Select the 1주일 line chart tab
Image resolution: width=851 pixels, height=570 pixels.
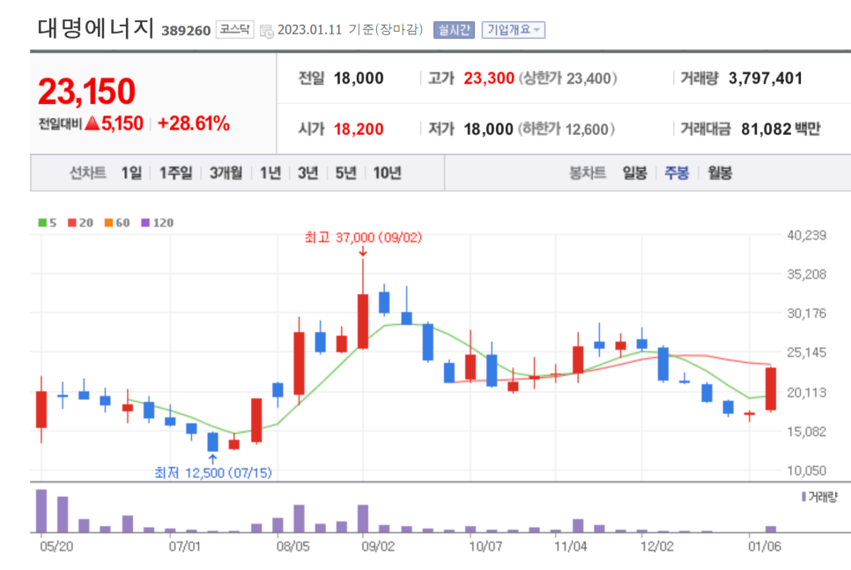(x=175, y=174)
